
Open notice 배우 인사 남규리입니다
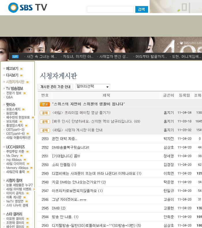click(96, 122)
